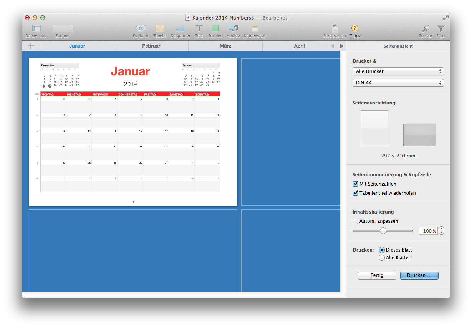Viewport: 472px width, 328px height.
Task: Add a comment with Kommentar icon
Action: pos(255,28)
